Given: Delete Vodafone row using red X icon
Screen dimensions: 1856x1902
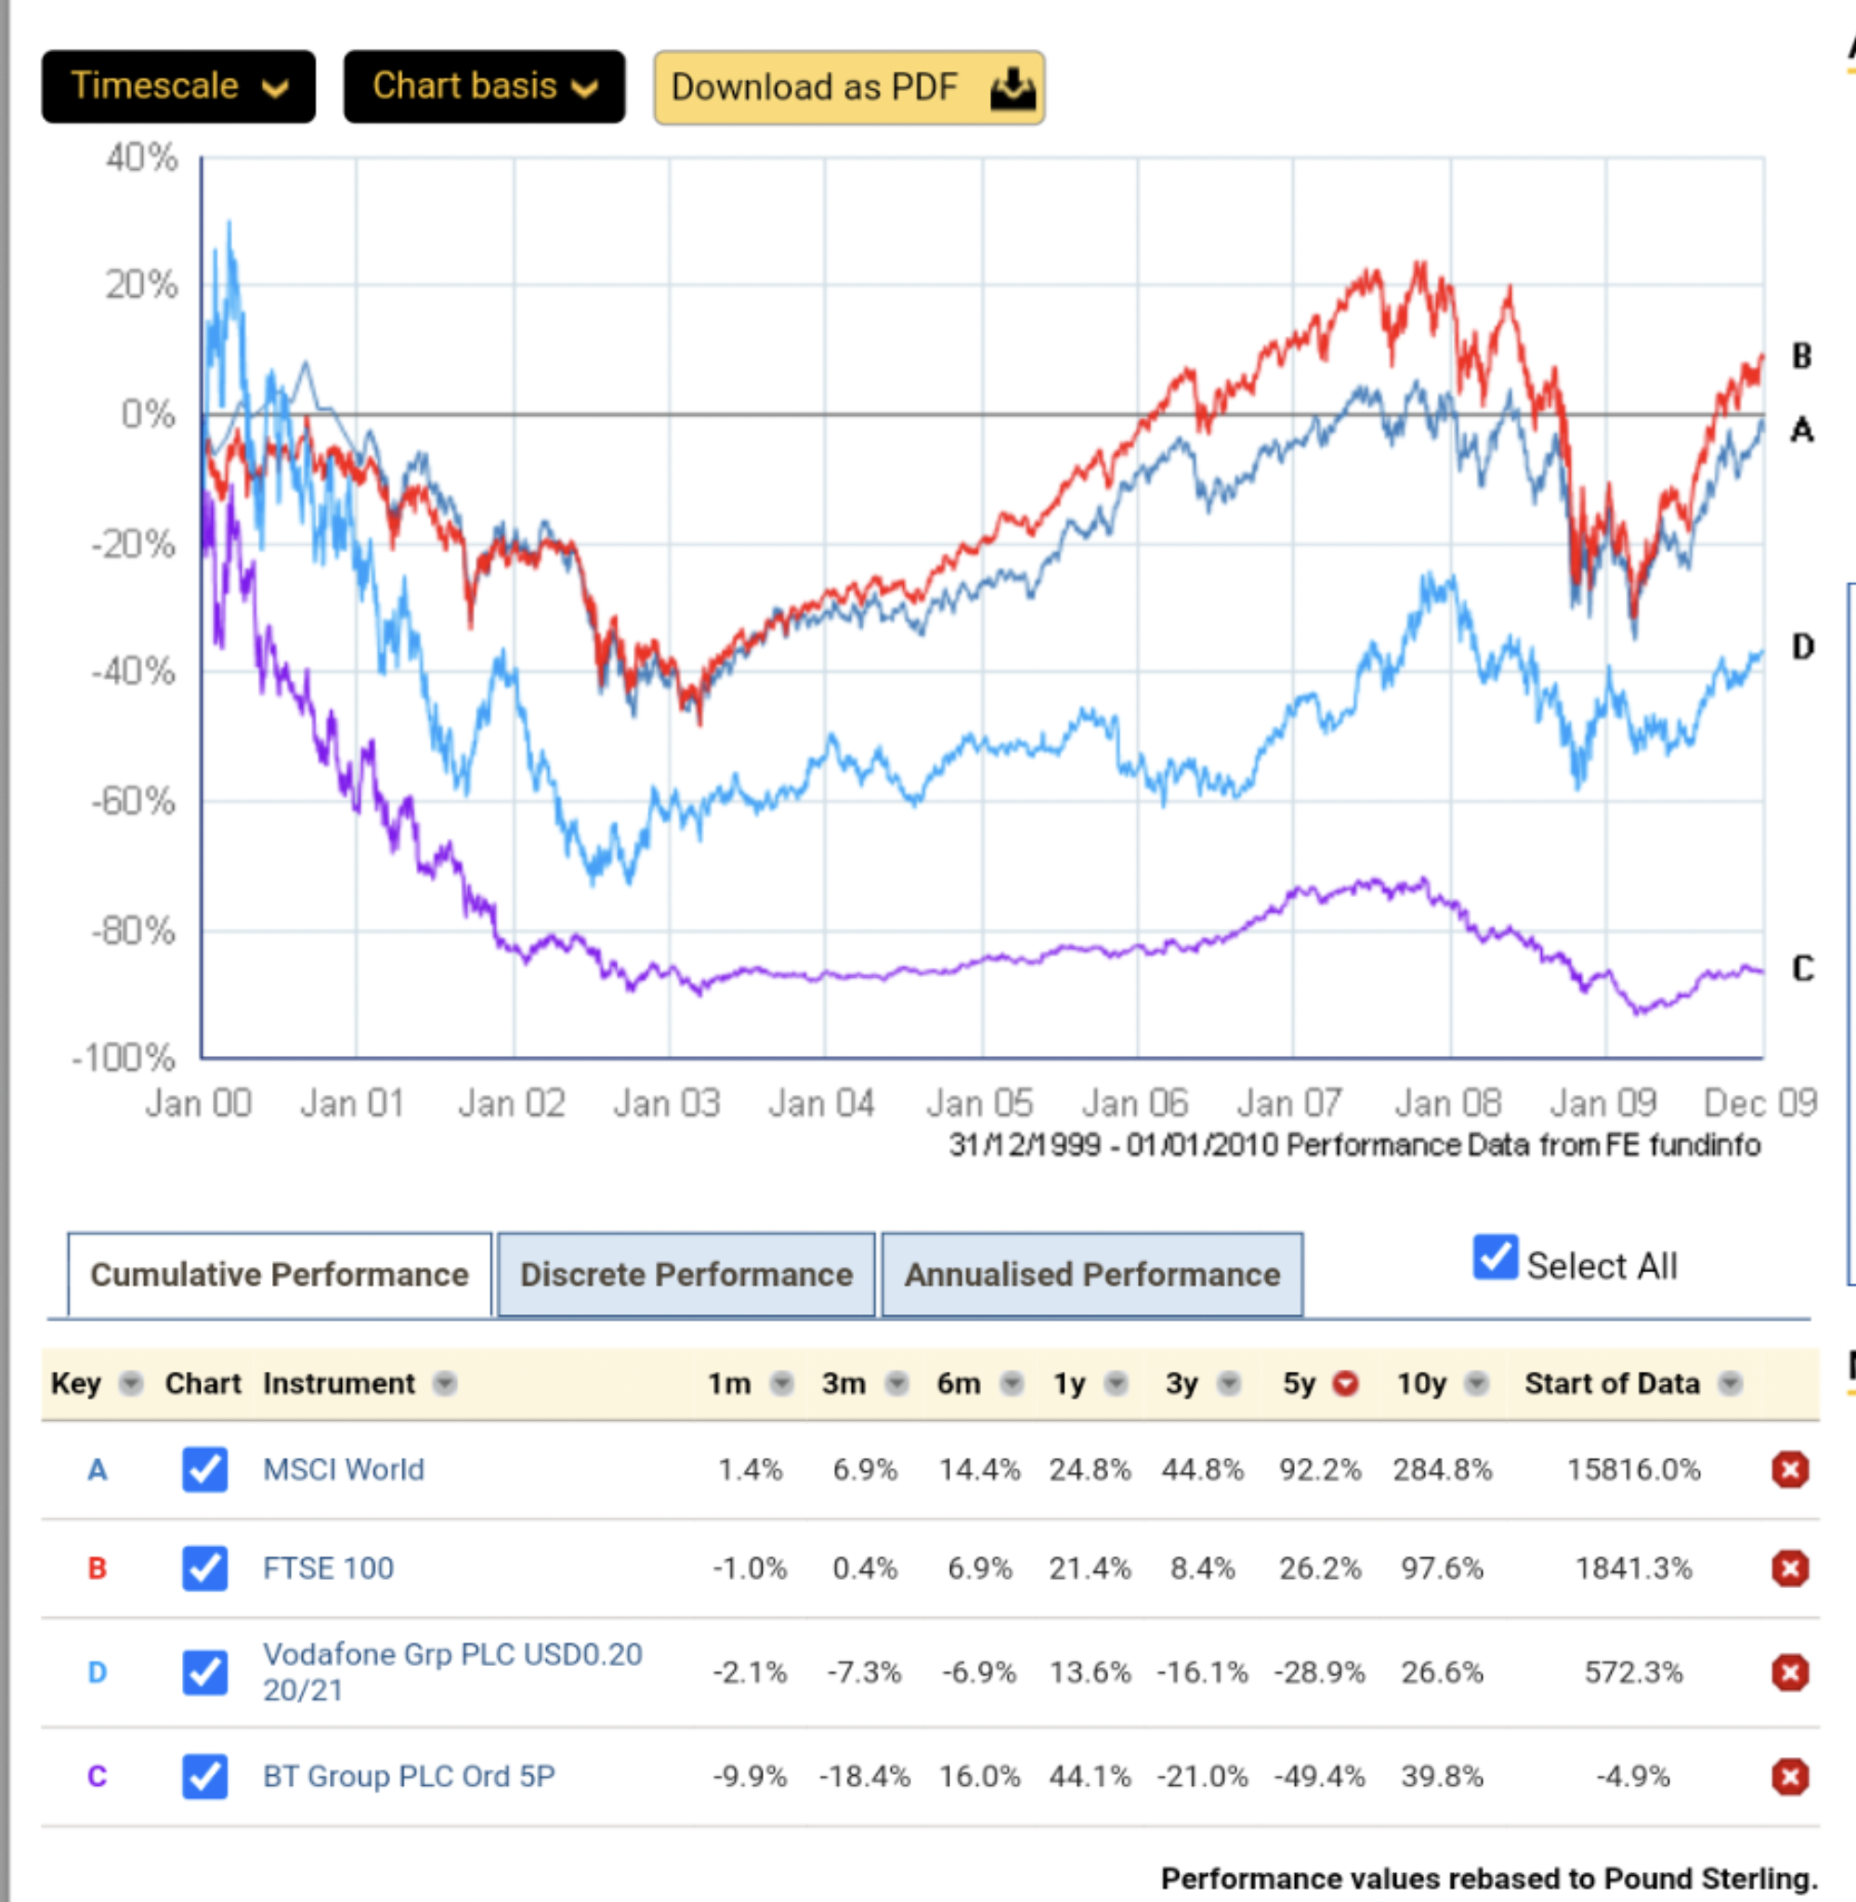Looking at the screenshot, I should pos(1790,1672).
